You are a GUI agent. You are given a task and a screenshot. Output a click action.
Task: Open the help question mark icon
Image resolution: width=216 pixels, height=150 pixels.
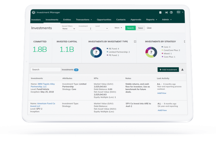[171, 12]
